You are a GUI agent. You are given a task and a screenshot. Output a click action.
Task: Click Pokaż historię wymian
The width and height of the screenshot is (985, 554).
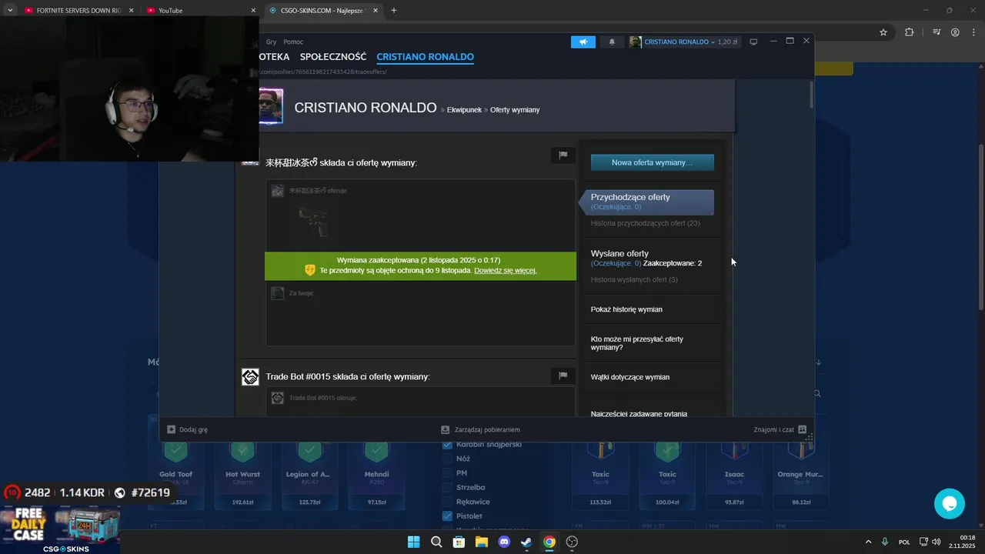pos(626,309)
